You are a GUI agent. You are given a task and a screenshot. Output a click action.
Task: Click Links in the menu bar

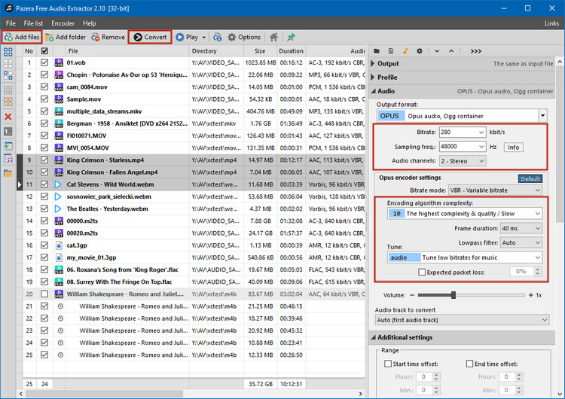tap(551, 23)
